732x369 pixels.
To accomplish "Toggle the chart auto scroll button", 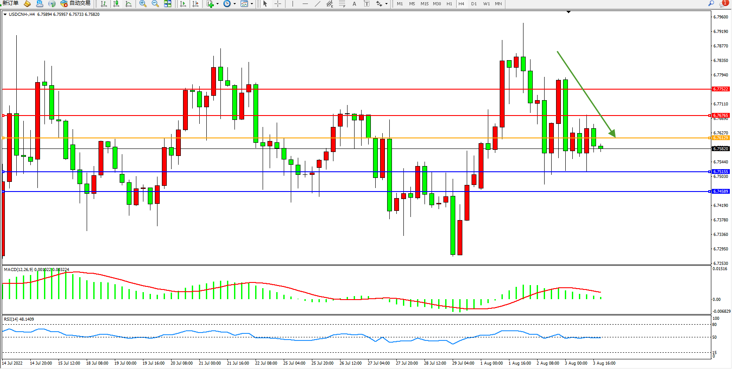I will (x=183, y=4).
